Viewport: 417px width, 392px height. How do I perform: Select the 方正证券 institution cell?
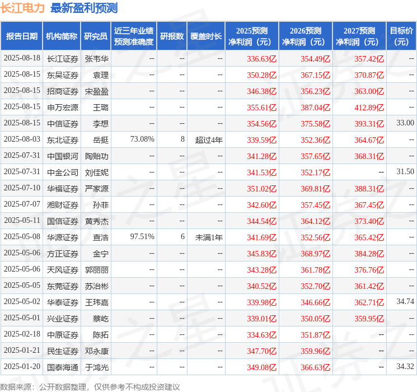[x=63, y=254]
